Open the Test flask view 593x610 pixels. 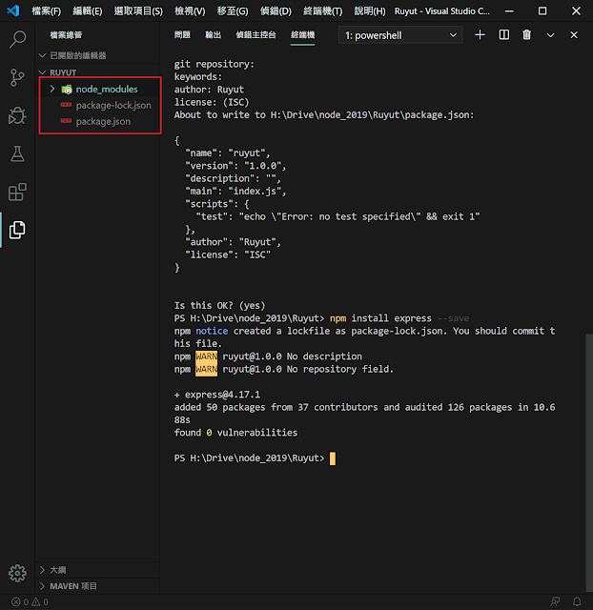[x=17, y=153]
